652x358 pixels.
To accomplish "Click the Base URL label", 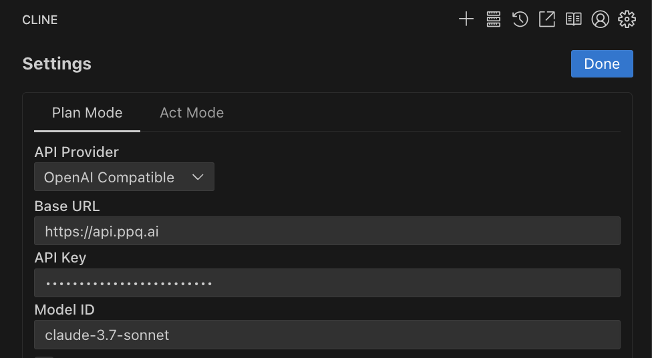I will tap(67, 206).
